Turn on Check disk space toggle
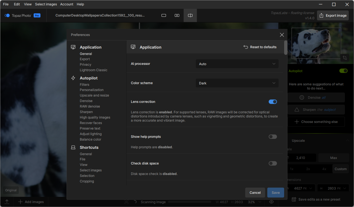 (273, 164)
